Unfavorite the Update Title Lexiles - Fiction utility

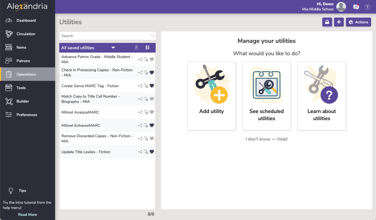pyautogui.click(x=152, y=152)
